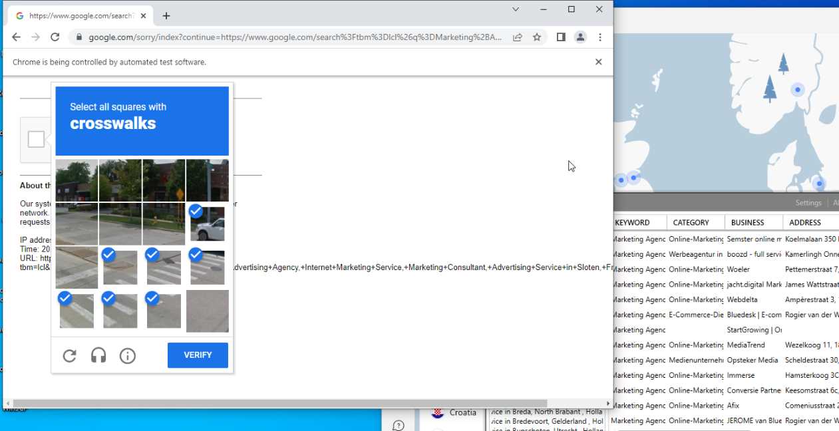Open Chrome's three-dot menu
Image resolution: width=839 pixels, height=431 pixels.
600,37
